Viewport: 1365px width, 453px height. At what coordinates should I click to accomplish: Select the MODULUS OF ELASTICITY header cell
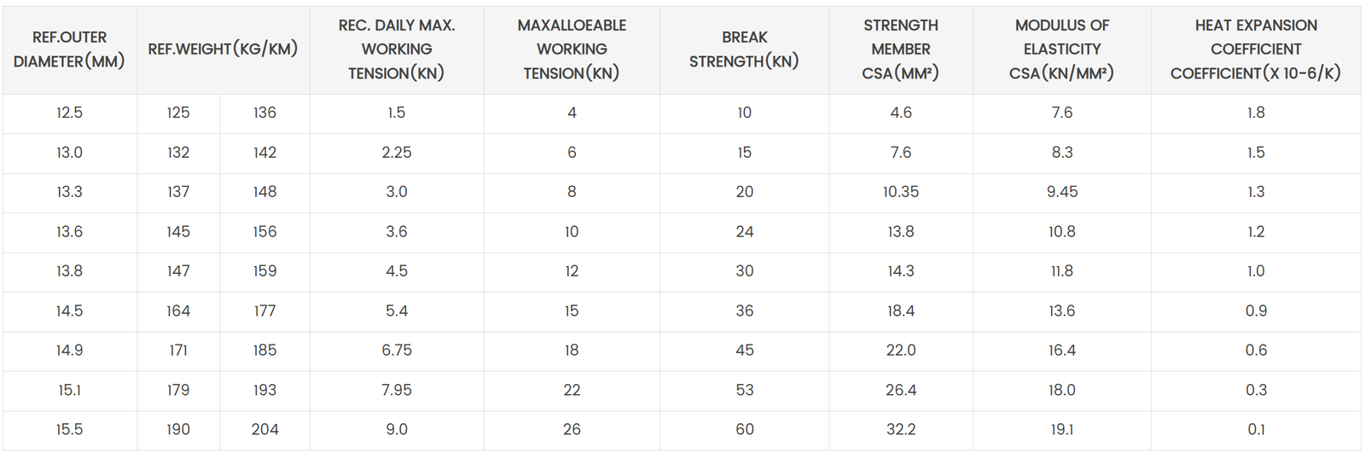1062,49
